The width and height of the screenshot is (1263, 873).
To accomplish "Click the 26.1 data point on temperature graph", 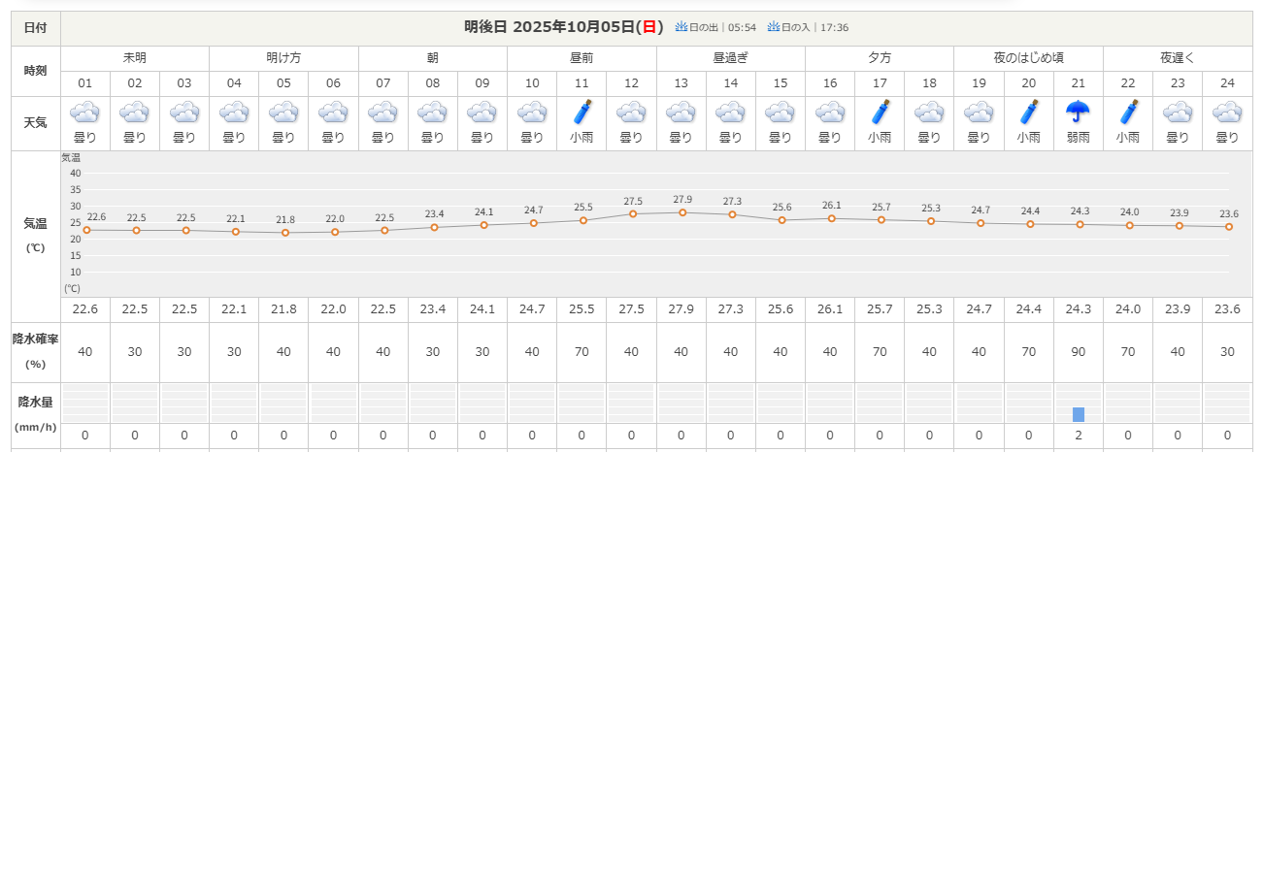I will tap(832, 218).
